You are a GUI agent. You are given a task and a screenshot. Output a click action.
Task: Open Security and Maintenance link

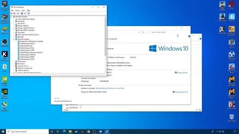63,101
